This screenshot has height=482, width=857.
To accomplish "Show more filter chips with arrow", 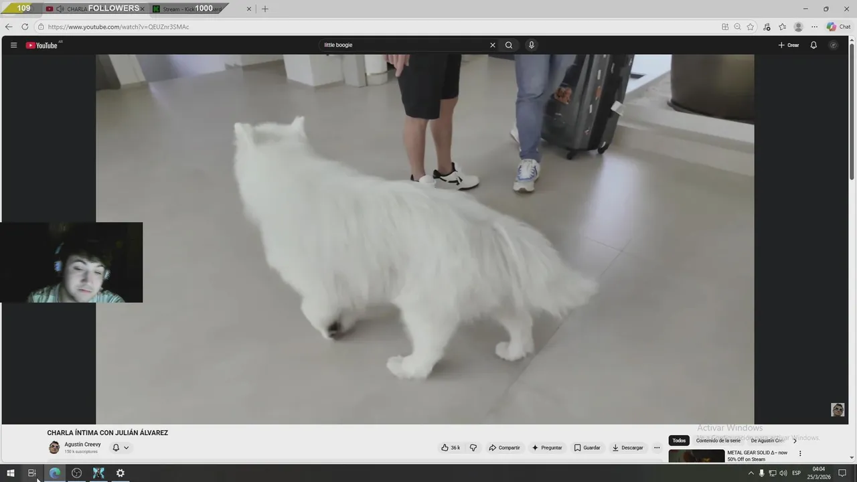I will (x=795, y=440).
